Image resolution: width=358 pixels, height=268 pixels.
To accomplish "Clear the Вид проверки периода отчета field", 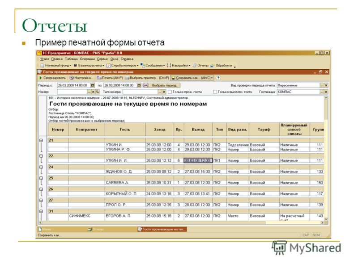I will click(x=326, y=85).
